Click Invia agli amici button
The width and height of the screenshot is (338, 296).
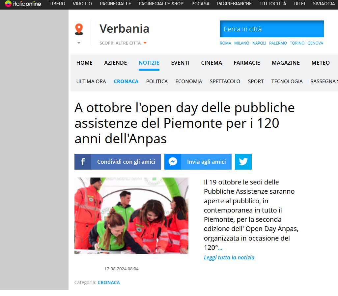click(206, 161)
